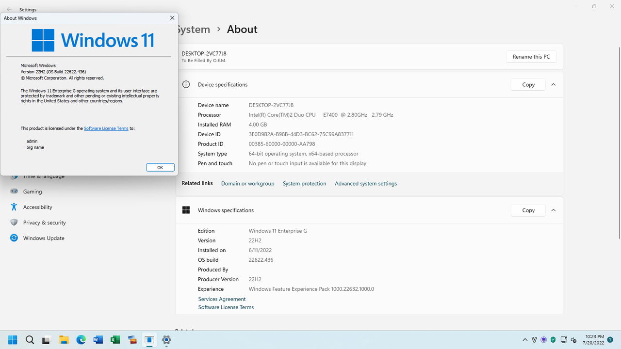621x349 pixels.
Task: Click the About breadcrumb heading
Action: [242, 29]
